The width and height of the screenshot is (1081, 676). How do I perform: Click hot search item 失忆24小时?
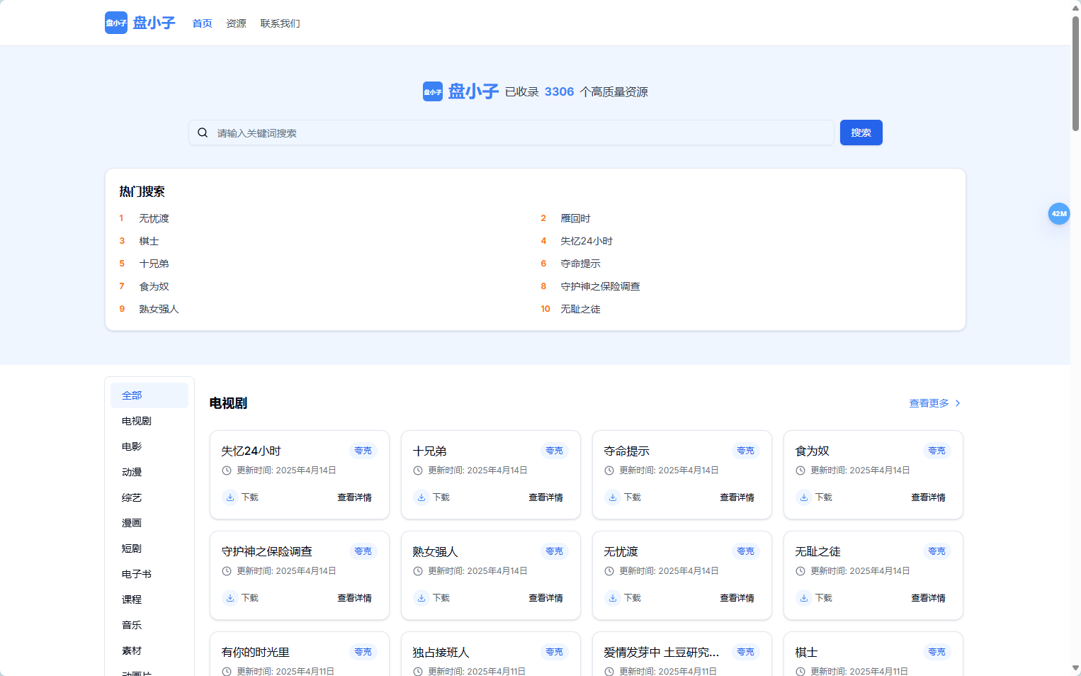point(587,241)
